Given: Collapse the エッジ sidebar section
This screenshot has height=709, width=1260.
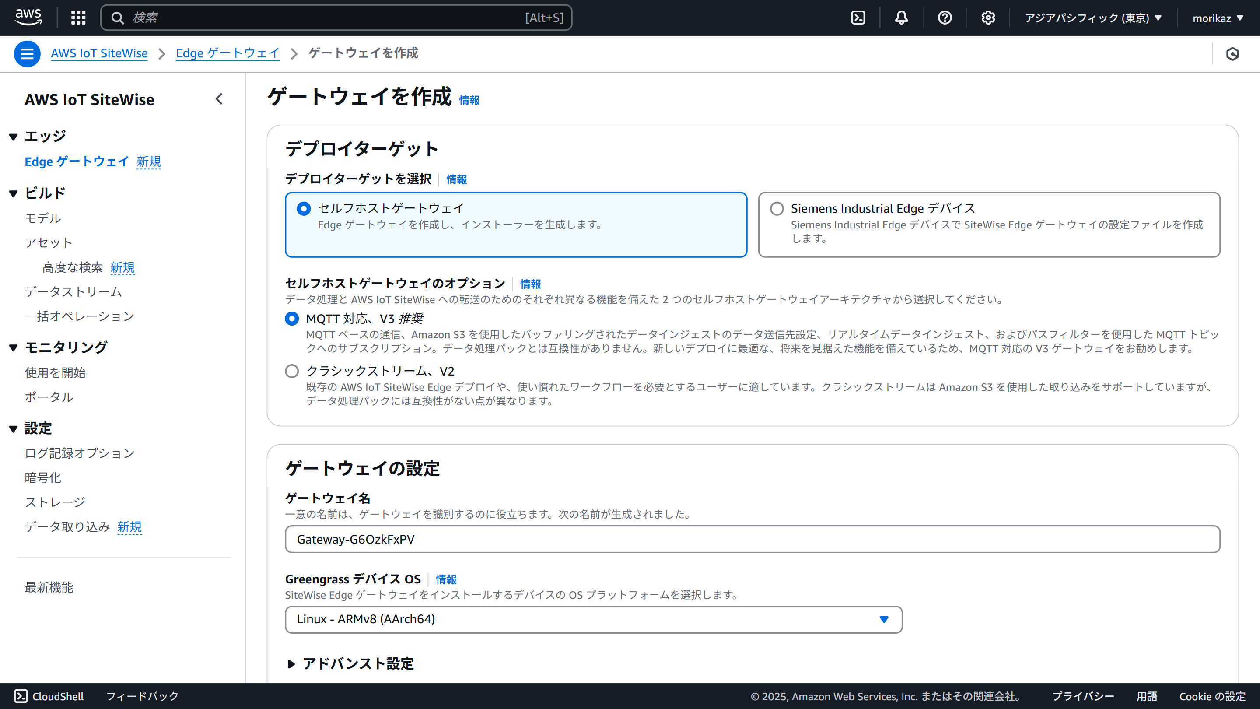Looking at the screenshot, I should (13, 137).
